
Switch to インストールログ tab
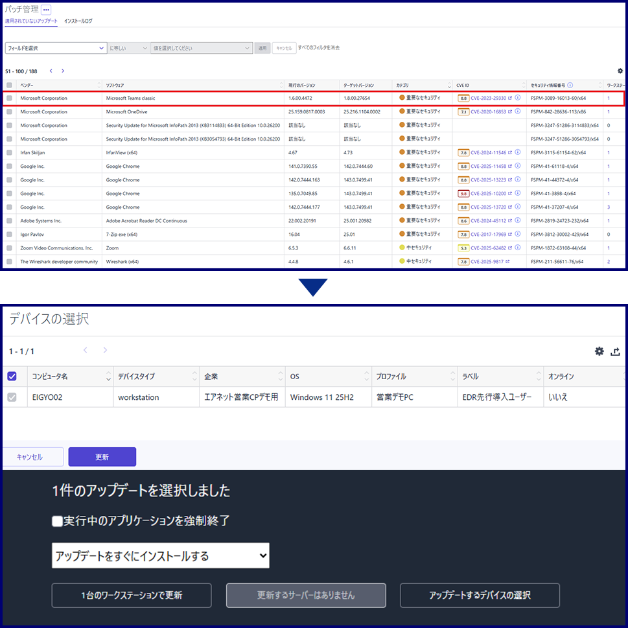click(78, 21)
